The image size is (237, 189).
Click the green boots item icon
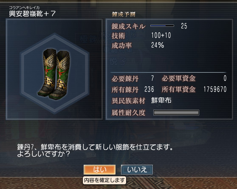(x=54, y=74)
